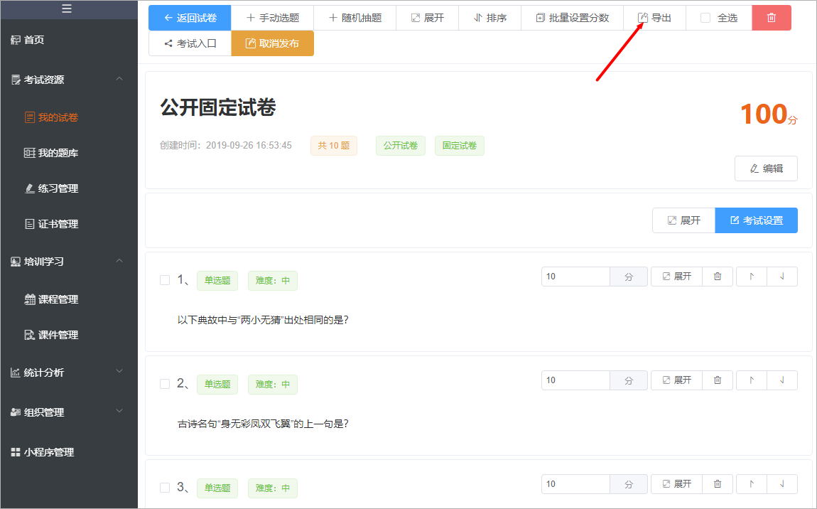Image resolution: width=817 pixels, height=509 pixels.
Task: Delete question 2 using trash icon
Action: (x=718, y=380)
